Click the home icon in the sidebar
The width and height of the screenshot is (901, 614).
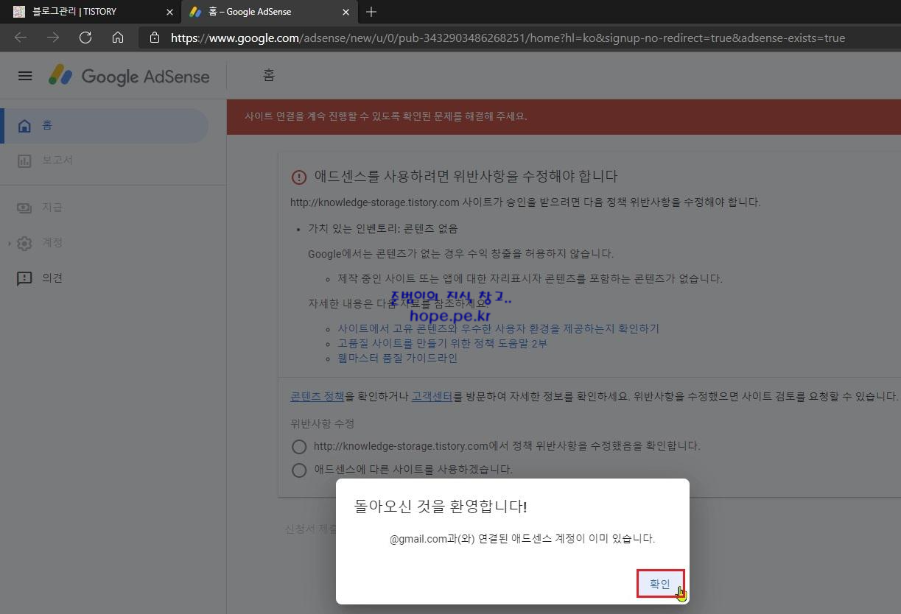tap(24, 126)
